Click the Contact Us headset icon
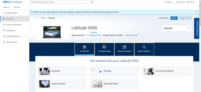201x92 pixels. click(177, 2)
